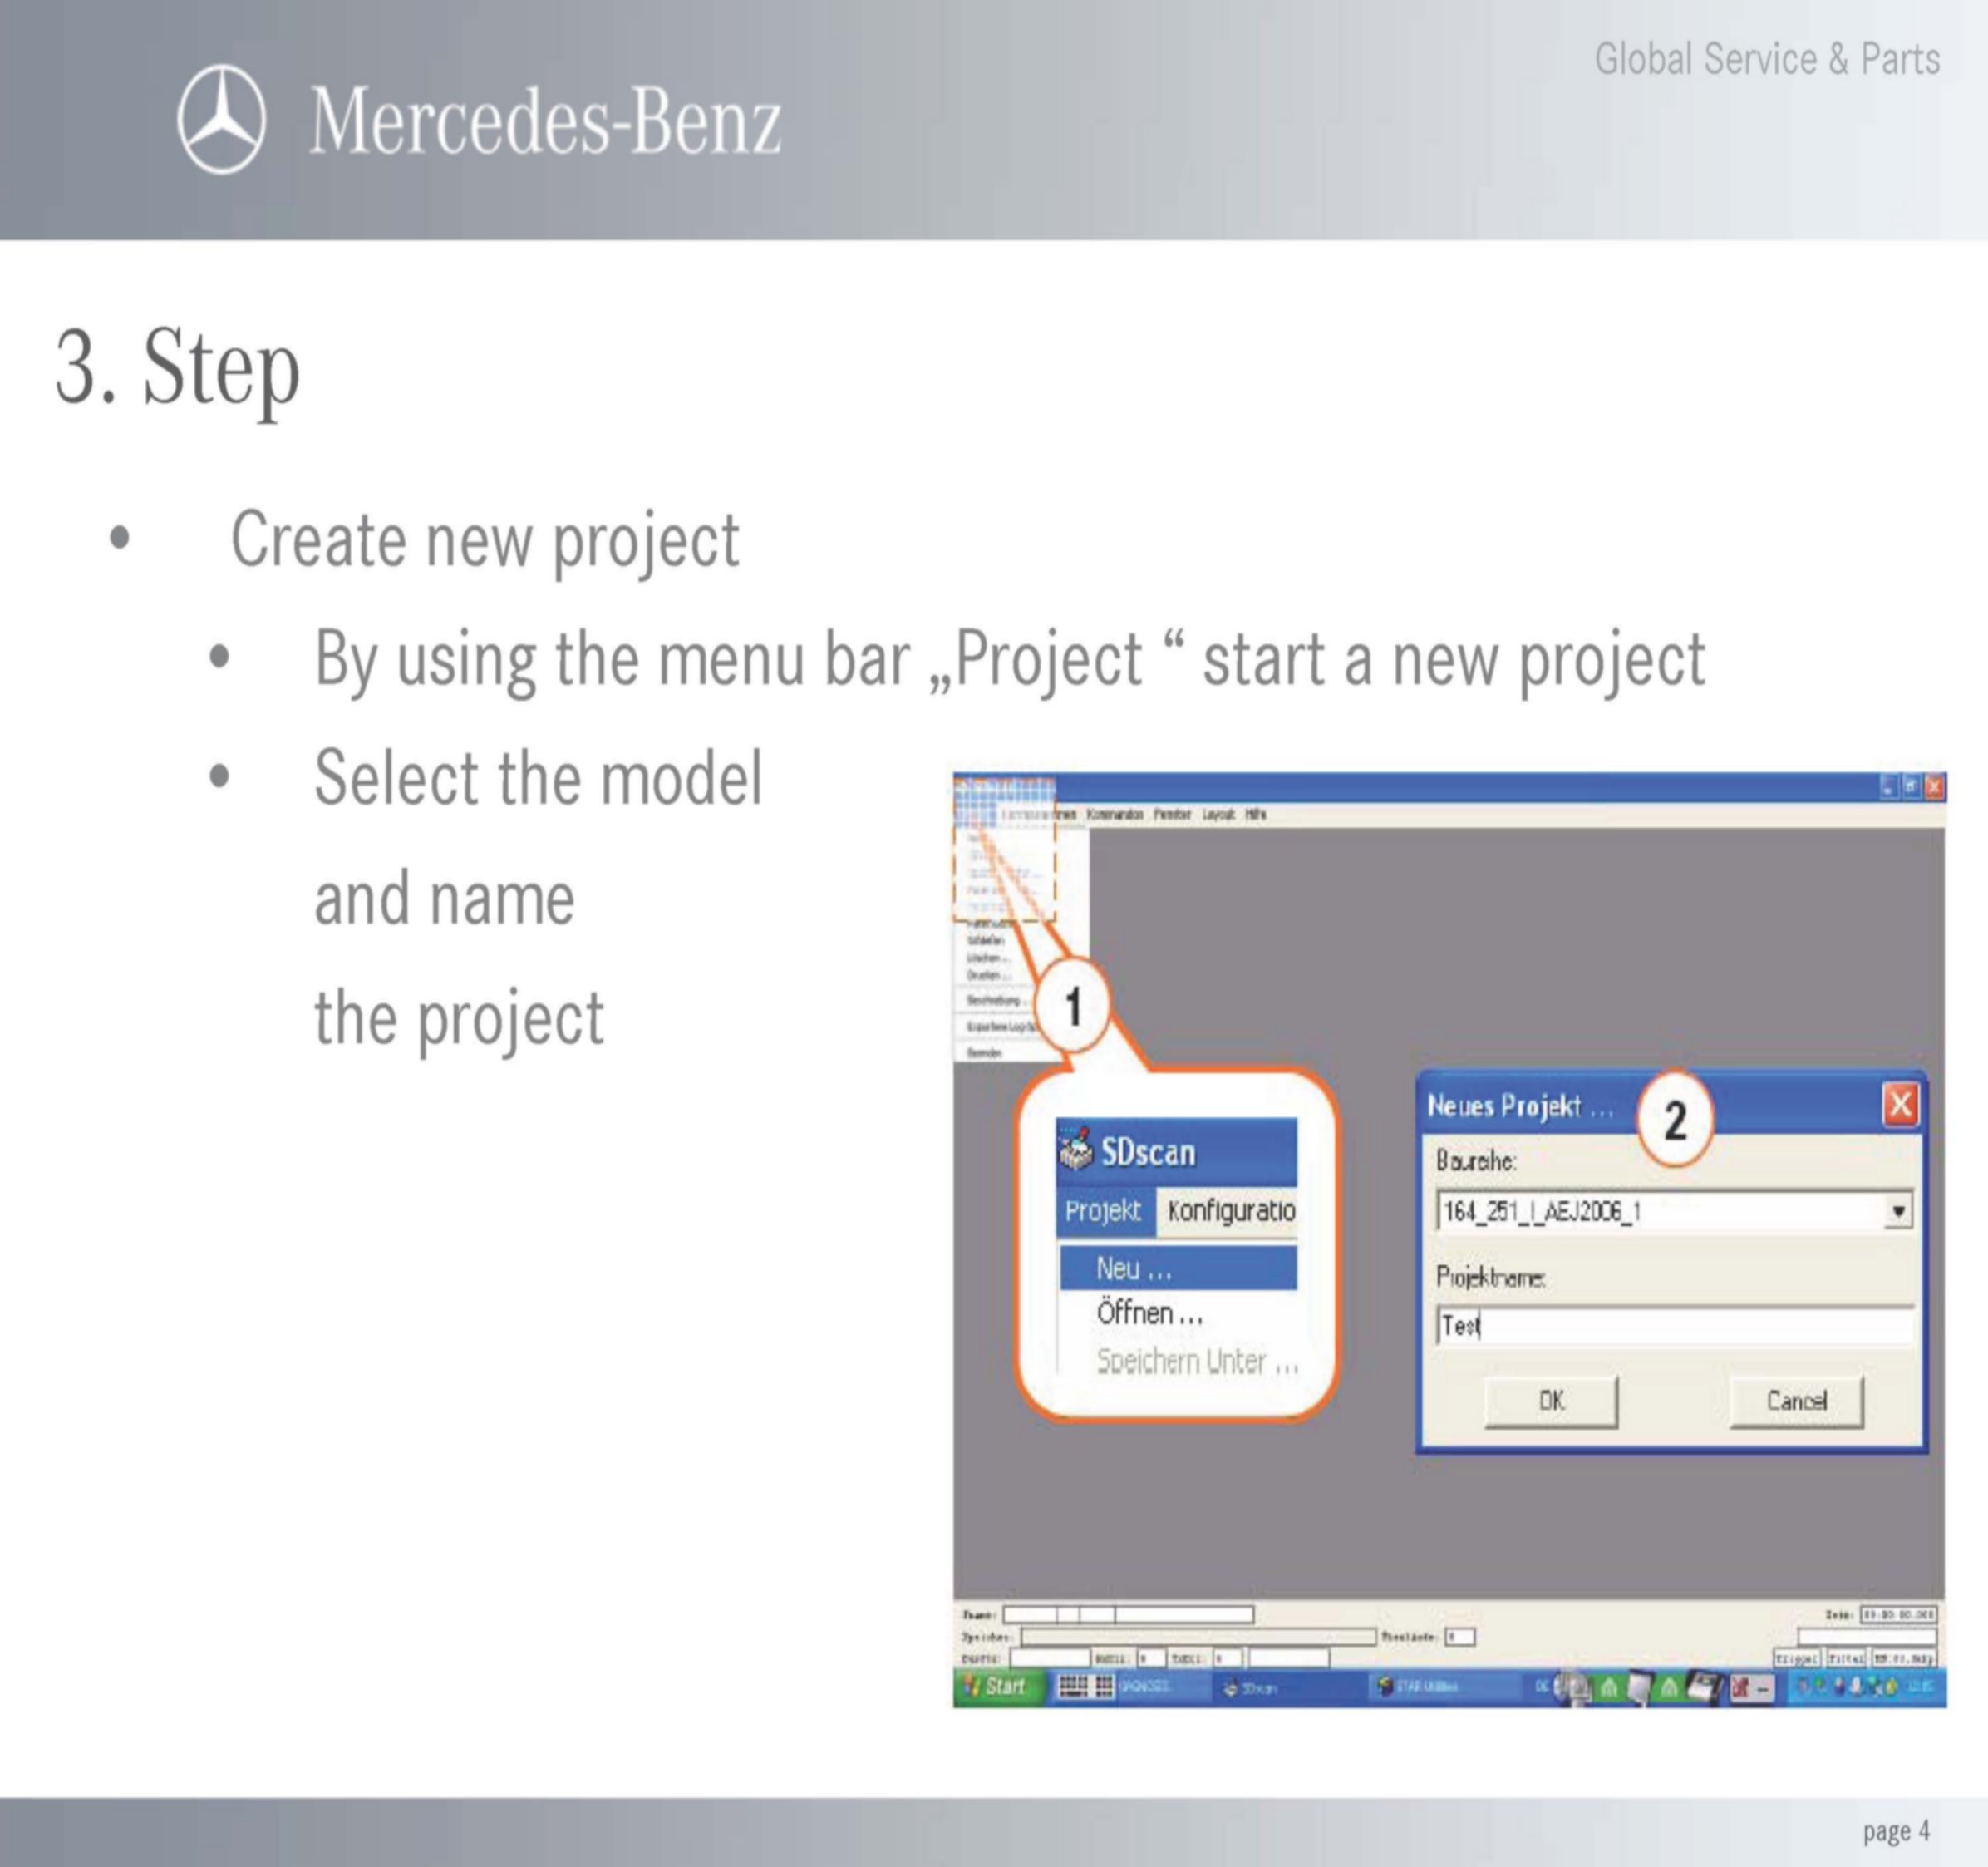Open the Layout menu in the menu bar
Viewport: 1988px width, 1867px height.
click(1218, 814)
